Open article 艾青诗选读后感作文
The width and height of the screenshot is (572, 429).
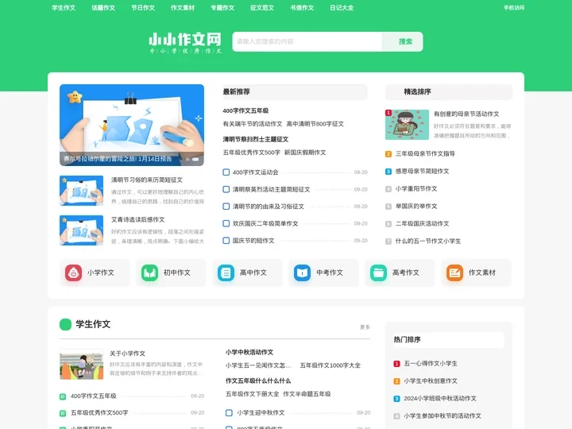[138, 219]
